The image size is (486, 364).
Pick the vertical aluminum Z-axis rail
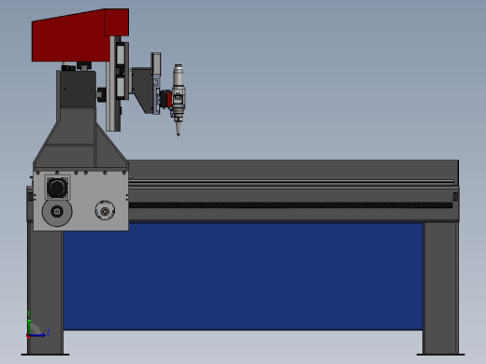pyautogui.click(x=113, y=84)
